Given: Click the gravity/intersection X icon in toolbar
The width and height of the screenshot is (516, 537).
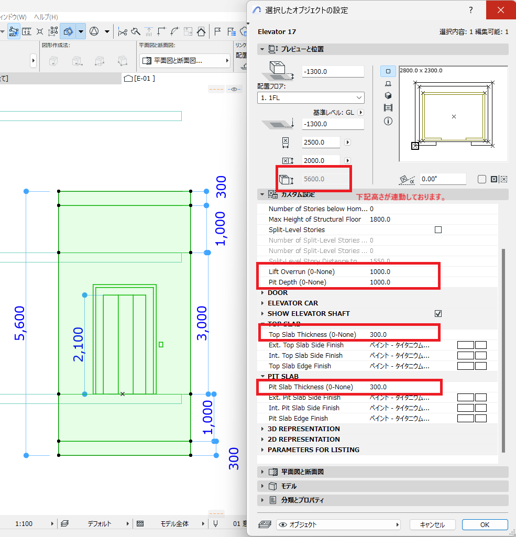Looking at the screenshot, I should coord(40,32).
